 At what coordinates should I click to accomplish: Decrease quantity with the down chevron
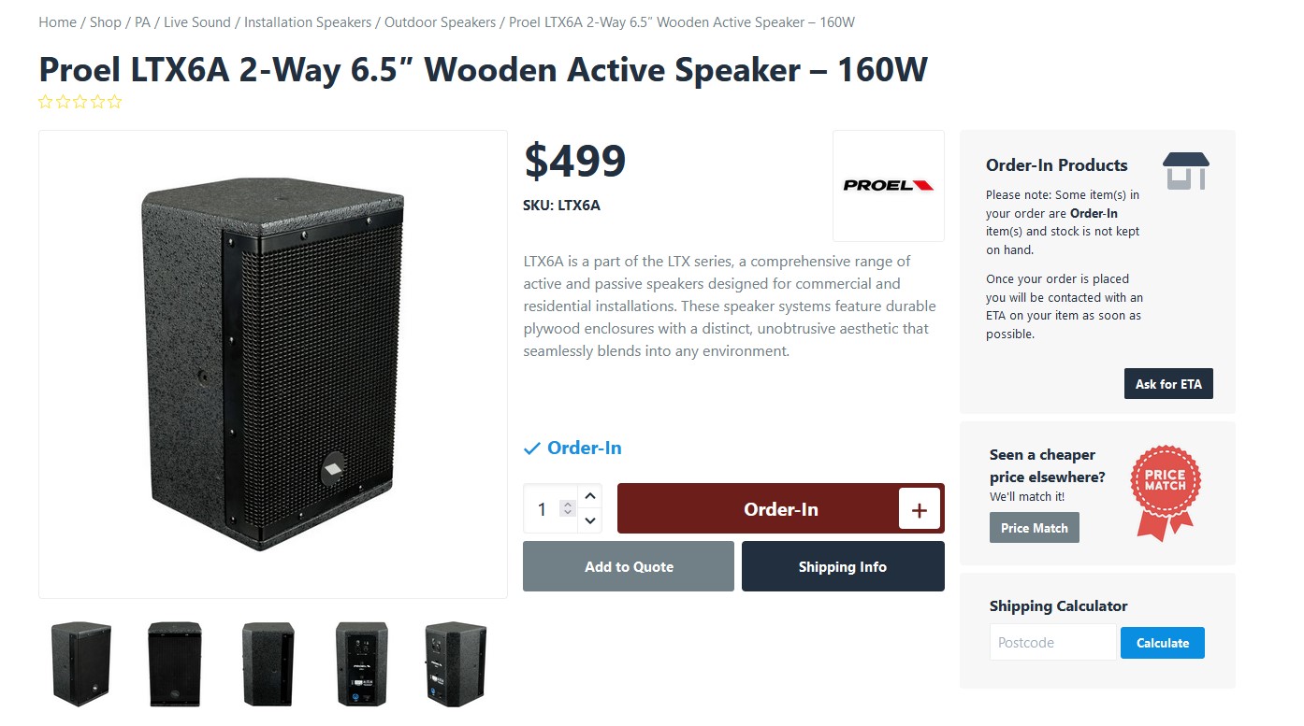pyautogui.click(x=590, y=520)
